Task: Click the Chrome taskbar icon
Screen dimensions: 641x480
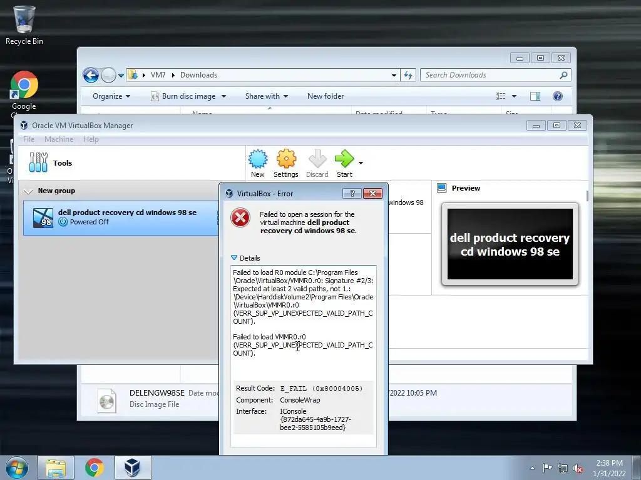Action: 94,467
